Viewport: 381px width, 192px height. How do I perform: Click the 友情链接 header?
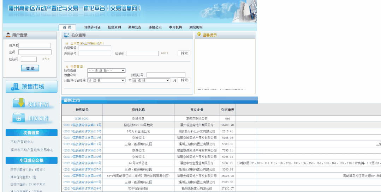pyautogui.click(x=31, y=132)
